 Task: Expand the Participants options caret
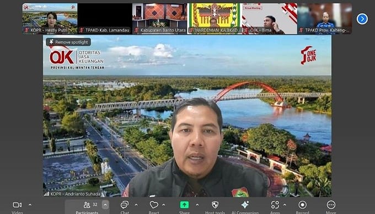105,205
